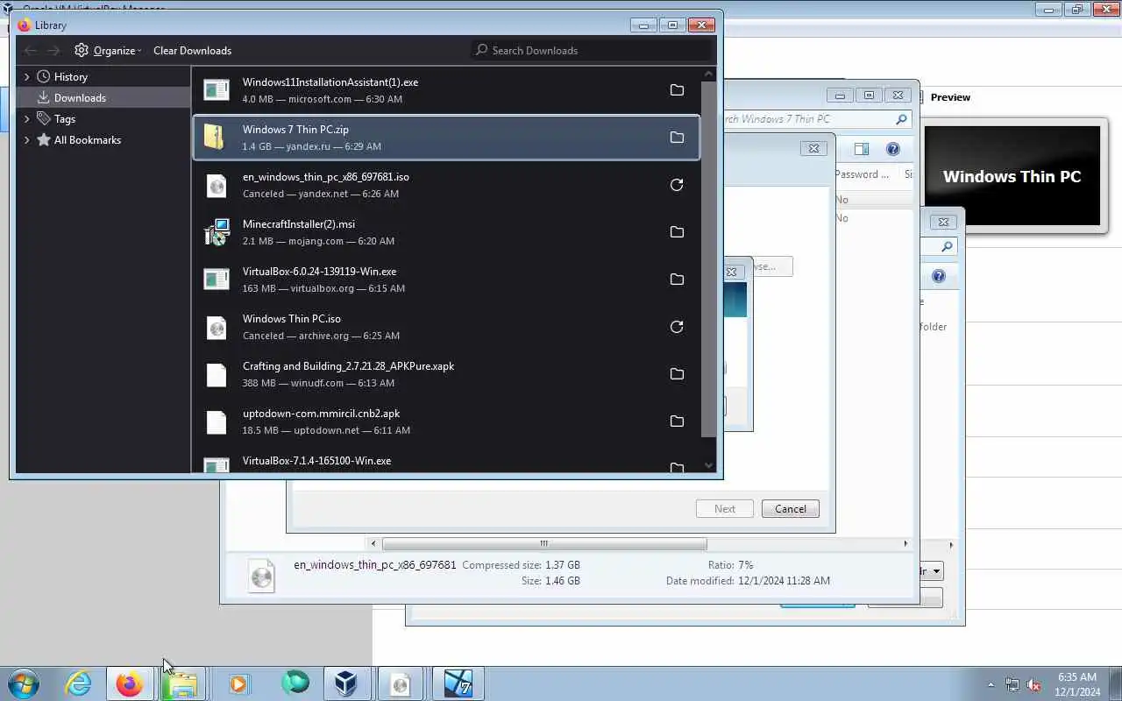1122x701 pixels.
Task: Retry the Windows Thin PC.iso download
Action: pyautogui.click(x=677, y=327)
